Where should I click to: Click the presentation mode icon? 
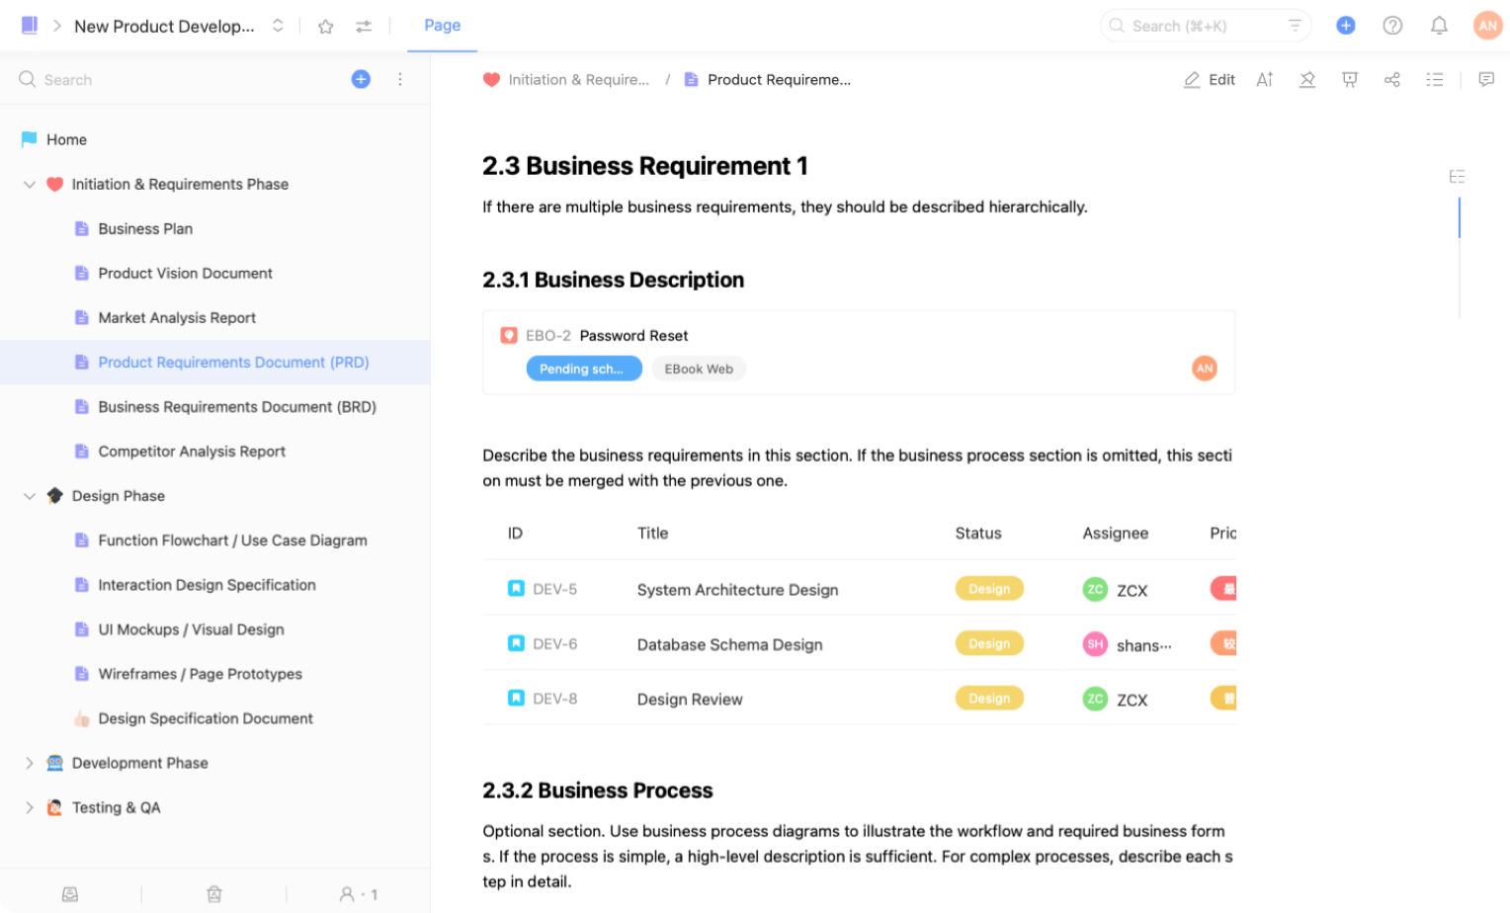click(1349, 80)
